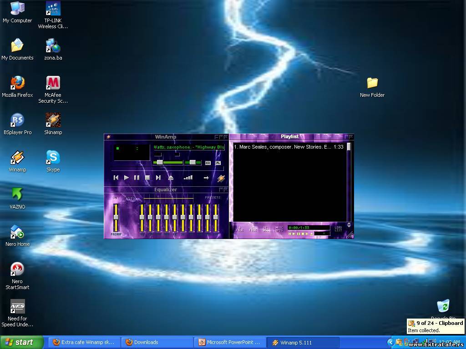The height and width of the screenshot is (349, 466).
Task: Click the Winamp lightning bolt logo icon
Action: [221, 178]
